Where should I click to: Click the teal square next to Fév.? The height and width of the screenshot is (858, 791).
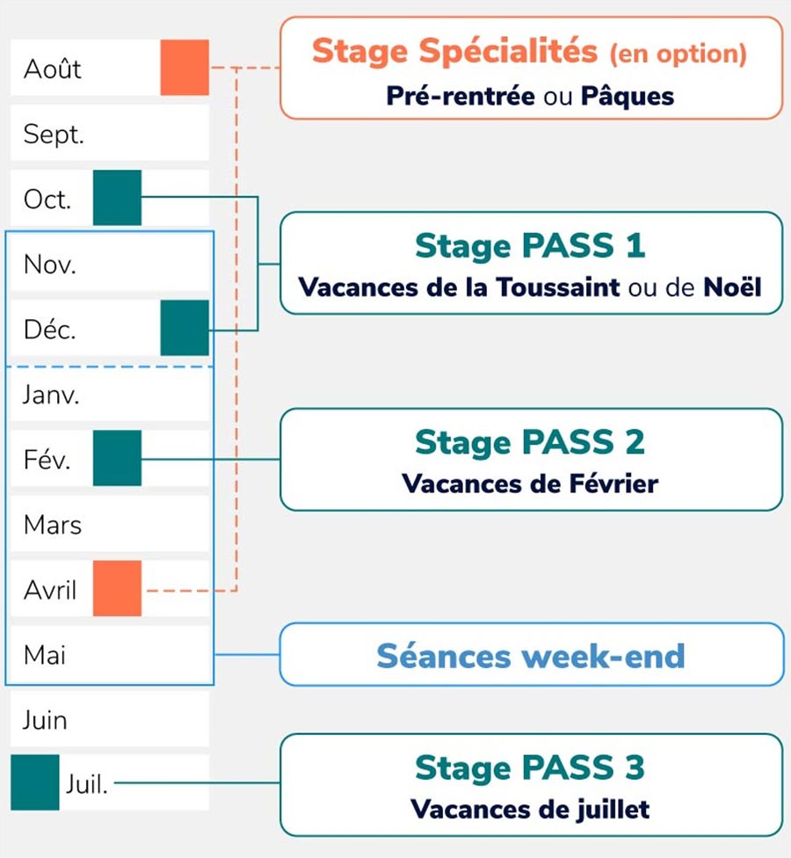(x=117, y=458)
